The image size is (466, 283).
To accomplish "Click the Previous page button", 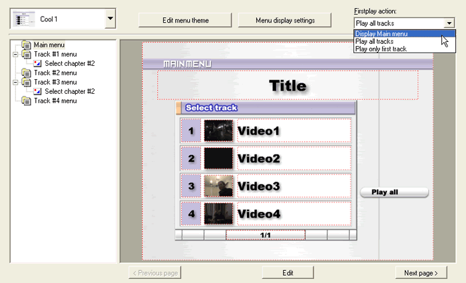I will tap(155, 272).
